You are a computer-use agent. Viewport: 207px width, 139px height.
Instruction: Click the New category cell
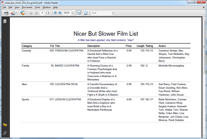(24, 84)
